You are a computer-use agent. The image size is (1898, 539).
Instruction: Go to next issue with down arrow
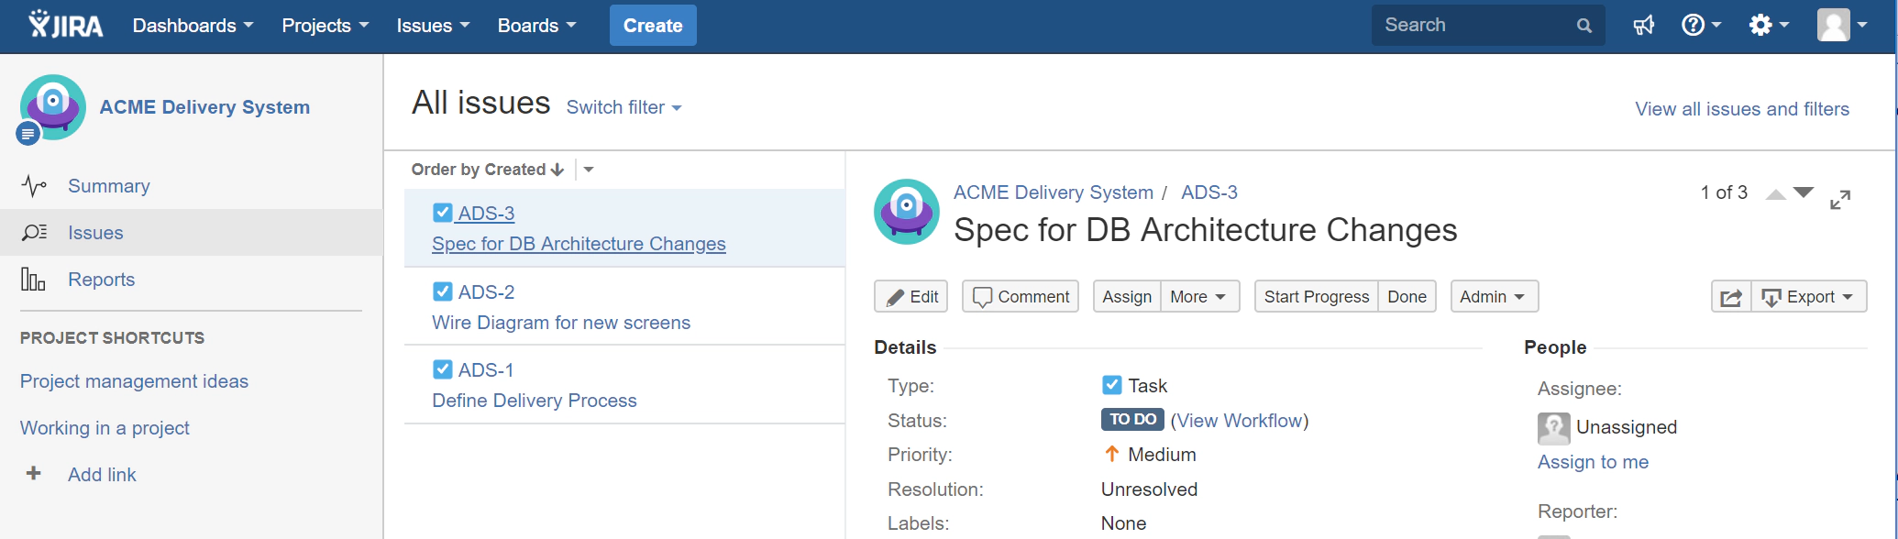pos(1803,193)
